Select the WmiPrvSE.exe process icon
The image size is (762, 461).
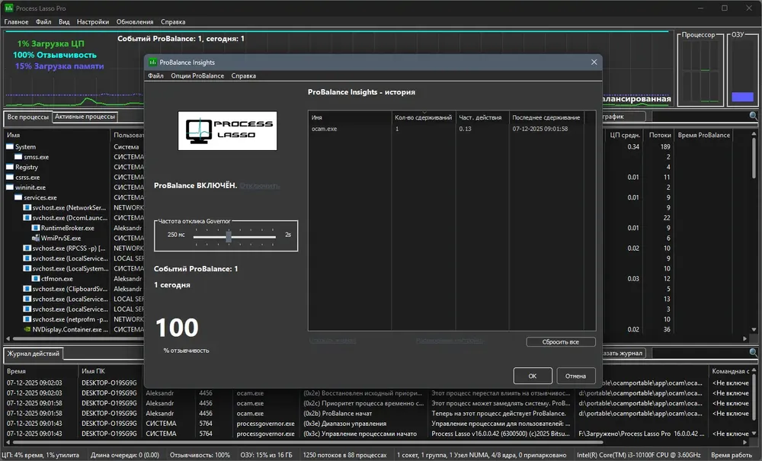click(36, 238)
